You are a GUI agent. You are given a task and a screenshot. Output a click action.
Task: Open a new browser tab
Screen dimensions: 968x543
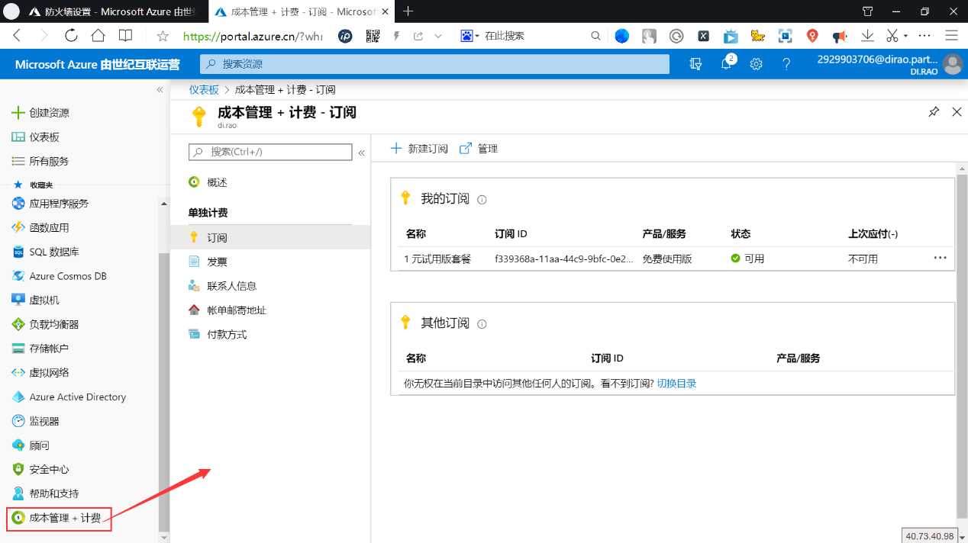[408, 11]
